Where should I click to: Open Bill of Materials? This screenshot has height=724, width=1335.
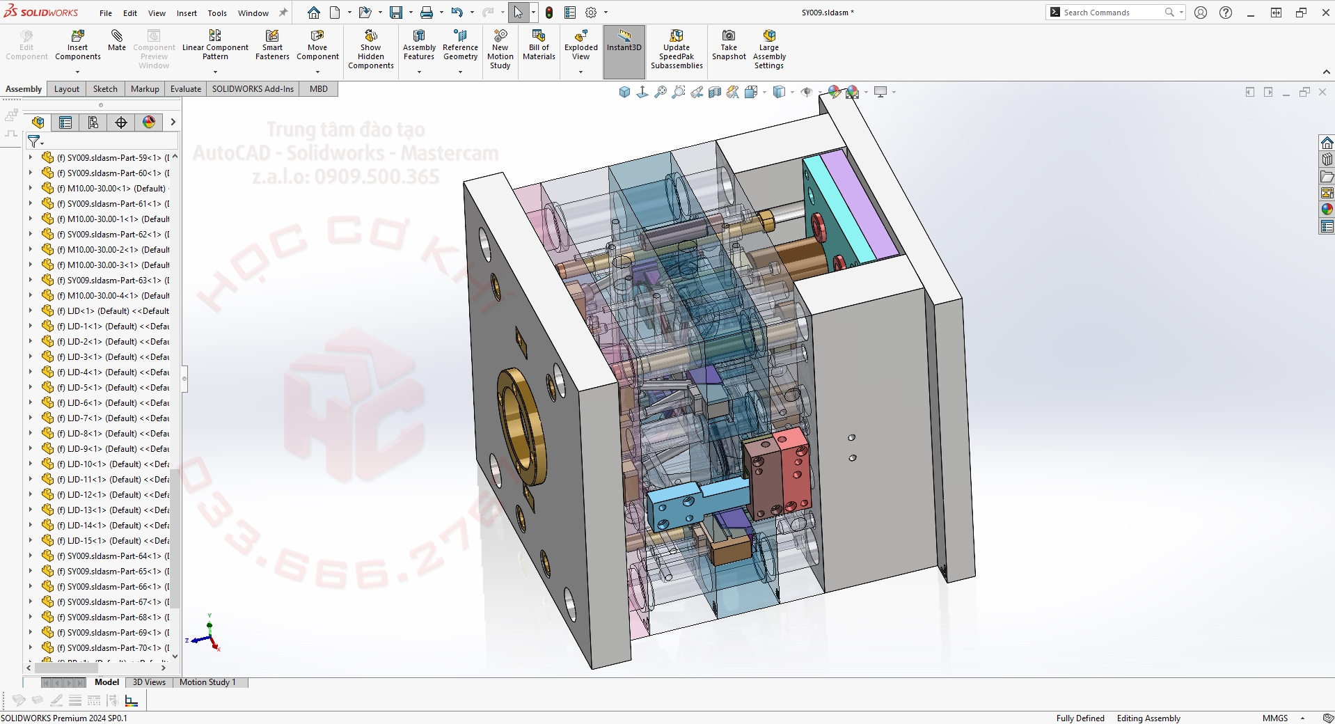pos(539,45)
